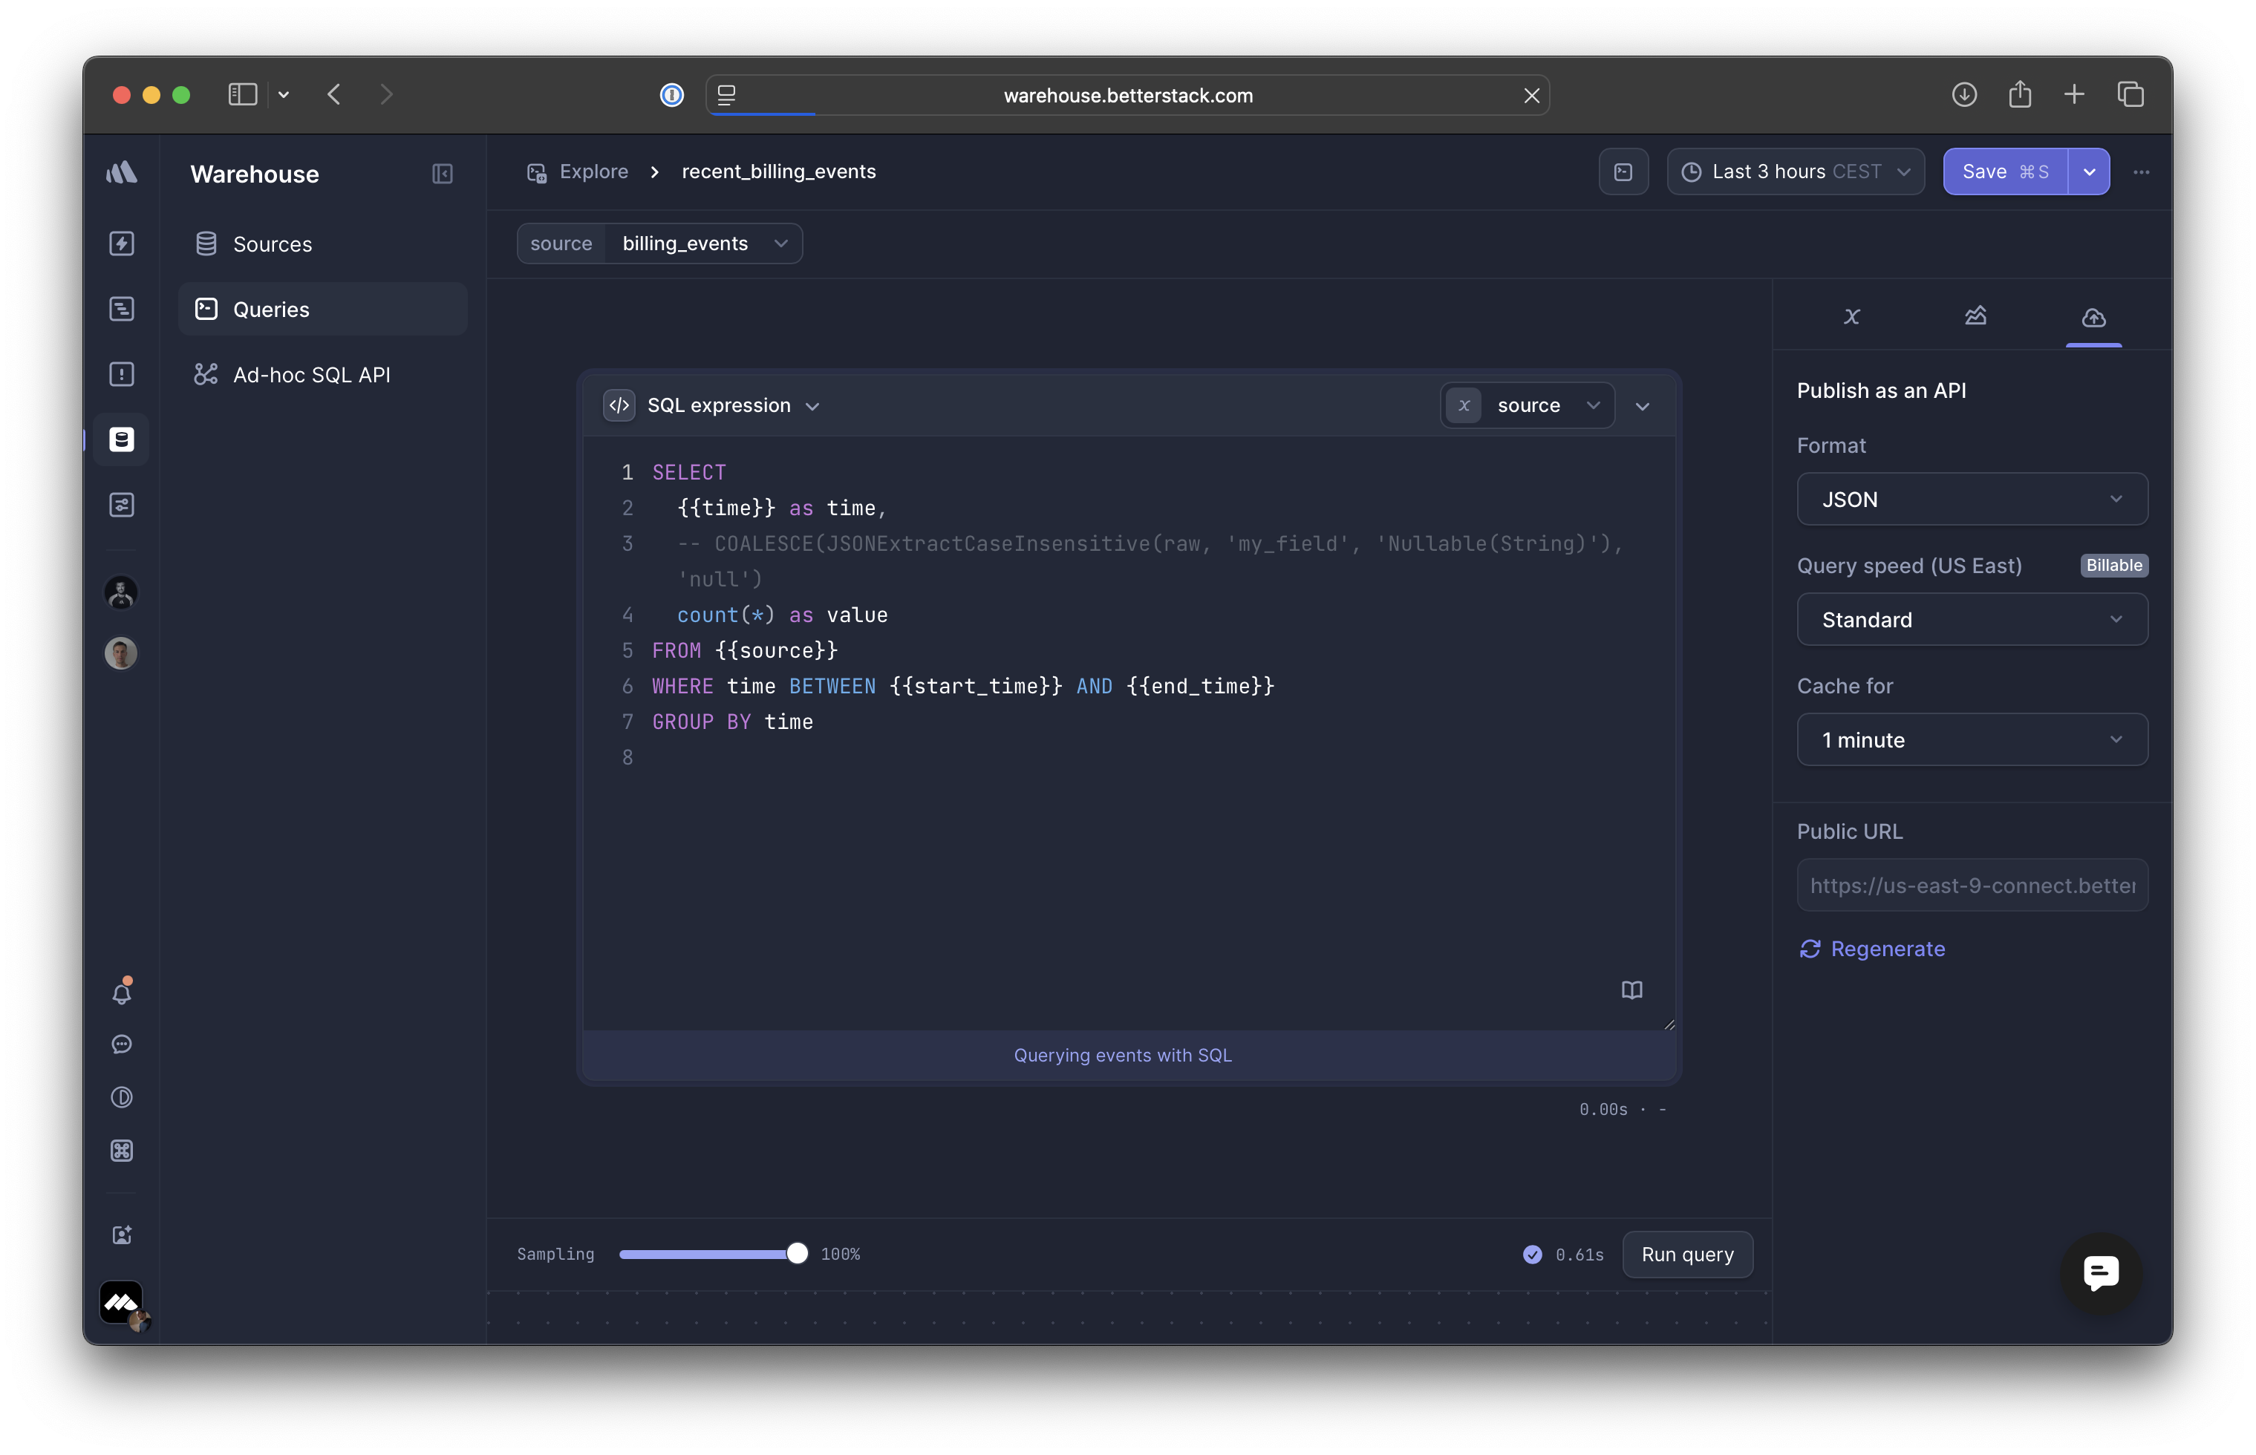Image resolution: width=2256 pixels, height=1455 pixels.
Task: Open the Last 3 hours time range dropdown
Action: pyautogui.click(x=1795, y=172)
